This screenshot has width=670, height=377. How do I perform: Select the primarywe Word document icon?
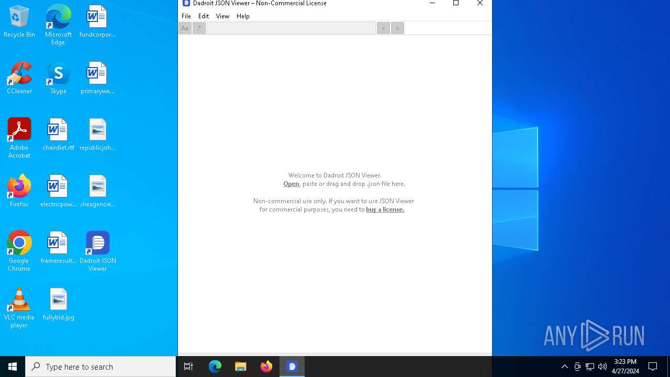(97, 78)
